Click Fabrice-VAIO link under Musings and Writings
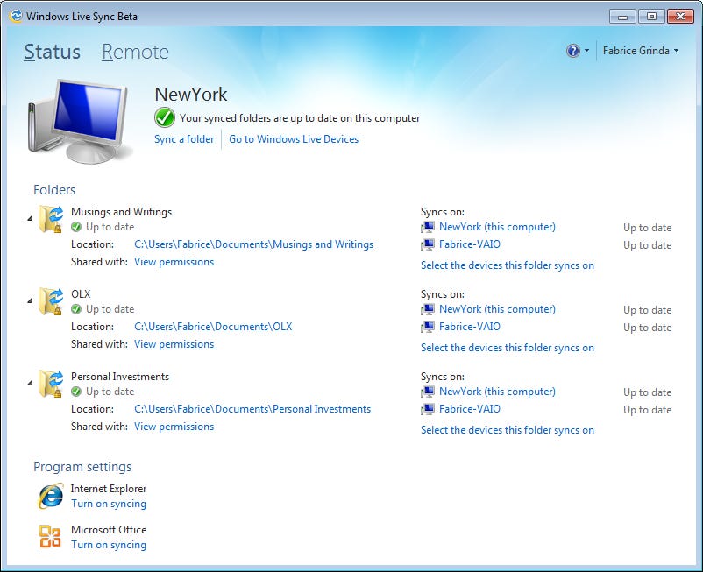This screenshot has height=572, width=703. click(470, 244)
